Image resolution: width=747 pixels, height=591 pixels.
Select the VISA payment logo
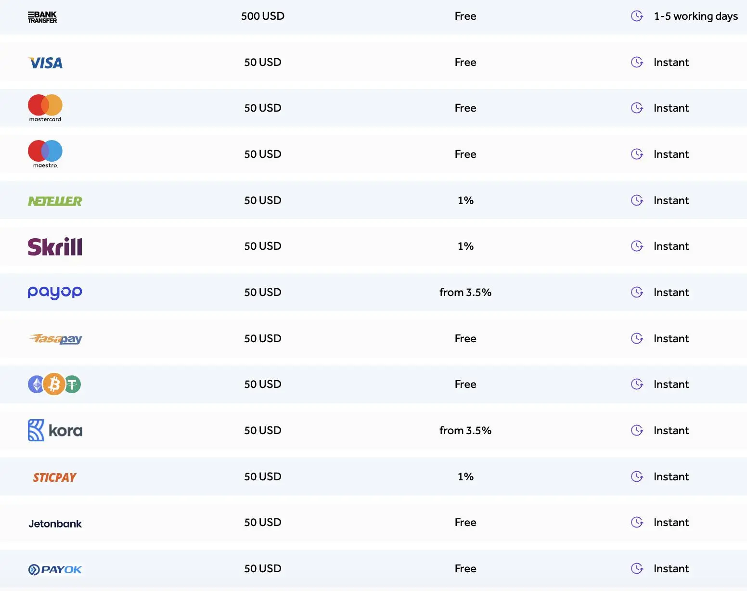45,63
